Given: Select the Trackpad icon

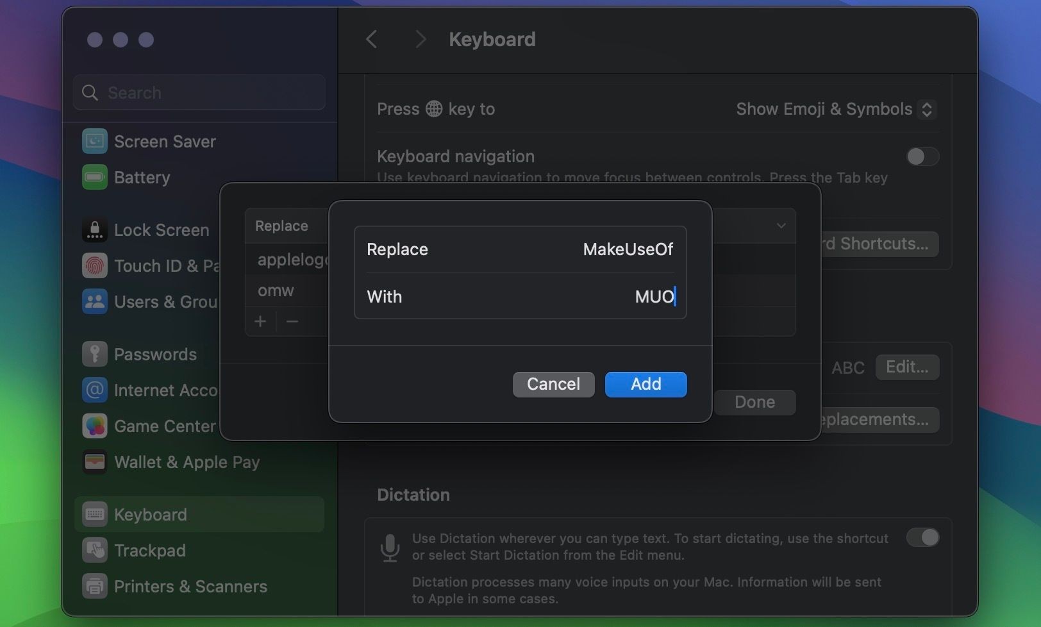Looking at the screenshot, I should click(x=94, y=551).
